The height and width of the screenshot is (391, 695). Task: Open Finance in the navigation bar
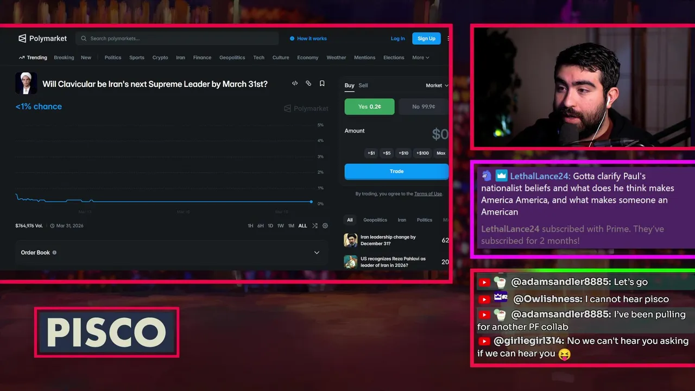(202, 58)
